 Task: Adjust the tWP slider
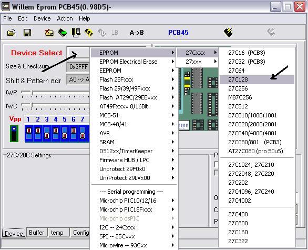coord(33,92)
